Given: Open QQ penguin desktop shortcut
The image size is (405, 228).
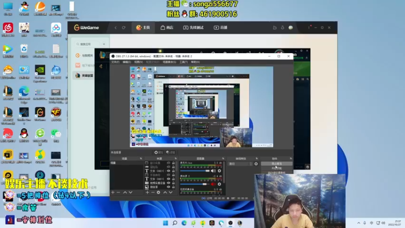Looking at the screenshot, I should pyautogui.click(x=24, y=135).
